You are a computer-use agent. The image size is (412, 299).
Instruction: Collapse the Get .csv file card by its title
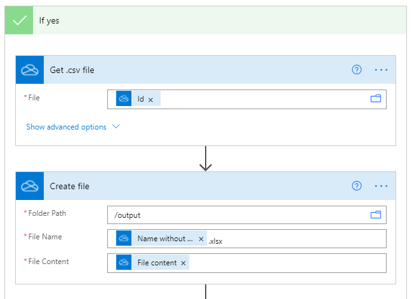[72, 70]
